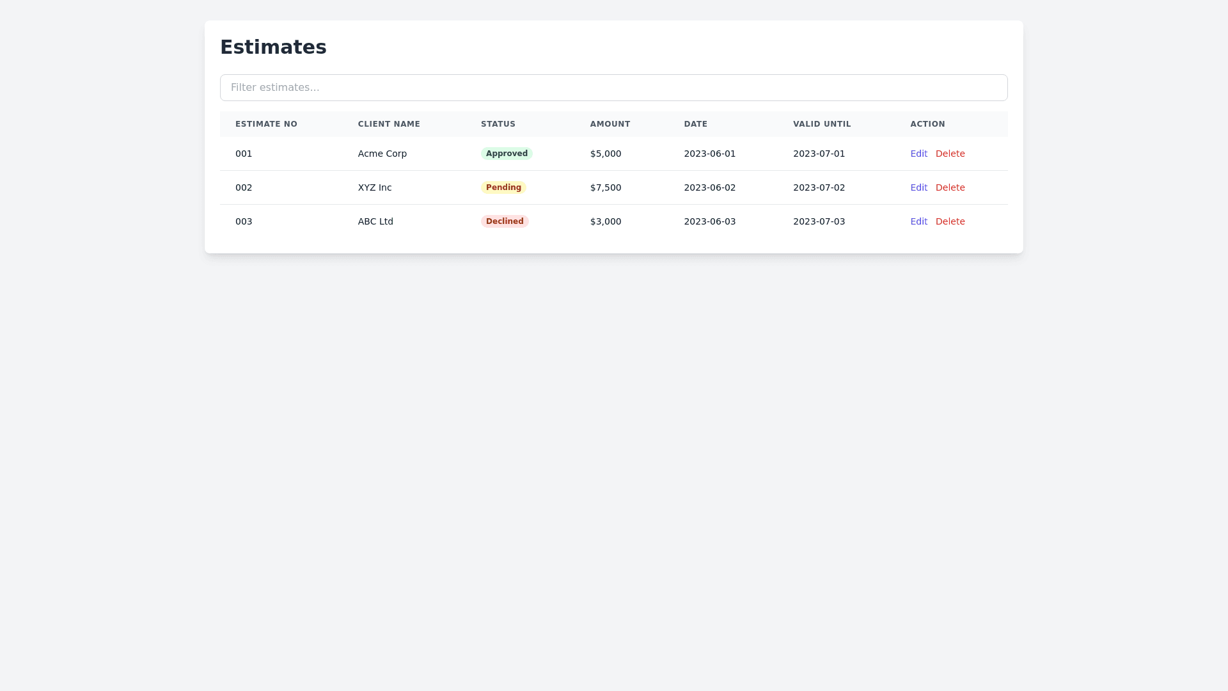Delete estimate 001 for Acme Corp
This screenshot has height=691, width=1228.
(x=950, y=154)
